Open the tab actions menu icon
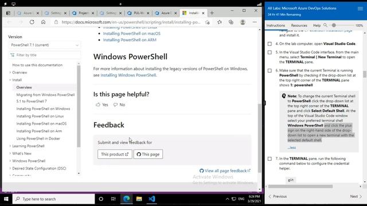Image resolution: width=367 pixels, height=206 pixels. point(8,13)
